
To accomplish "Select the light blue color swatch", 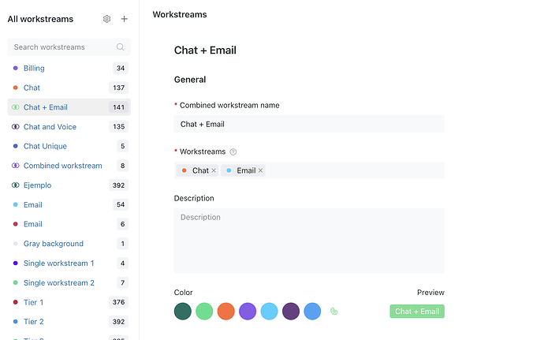I will 270,312.
